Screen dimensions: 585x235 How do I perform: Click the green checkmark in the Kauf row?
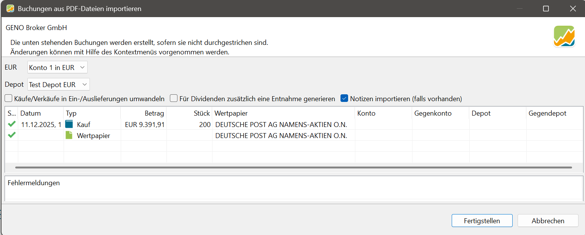point(11,124)
